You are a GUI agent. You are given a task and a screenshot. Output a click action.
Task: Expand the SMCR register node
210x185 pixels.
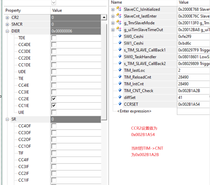click(x=7, y=24)
